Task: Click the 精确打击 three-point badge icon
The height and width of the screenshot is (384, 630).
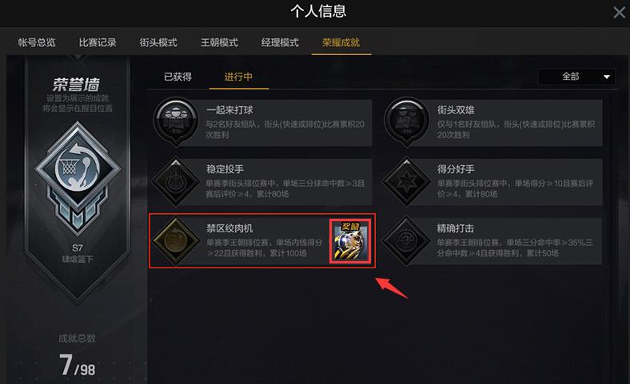Action: point(406,241)
